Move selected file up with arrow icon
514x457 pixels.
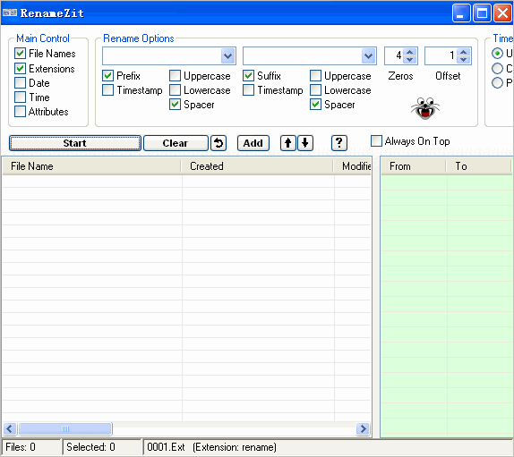(x=288, y=143)
